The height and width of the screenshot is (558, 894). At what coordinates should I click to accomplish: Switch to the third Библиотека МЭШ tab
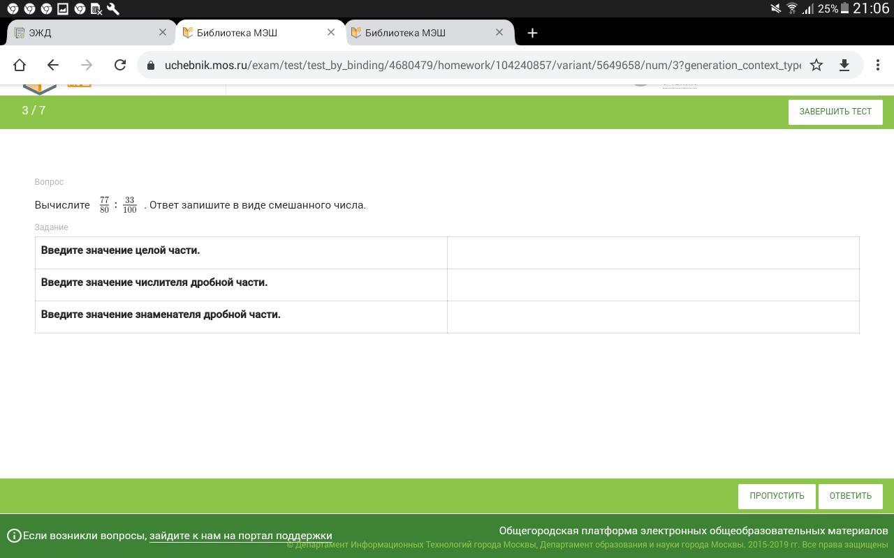point(419,33)
